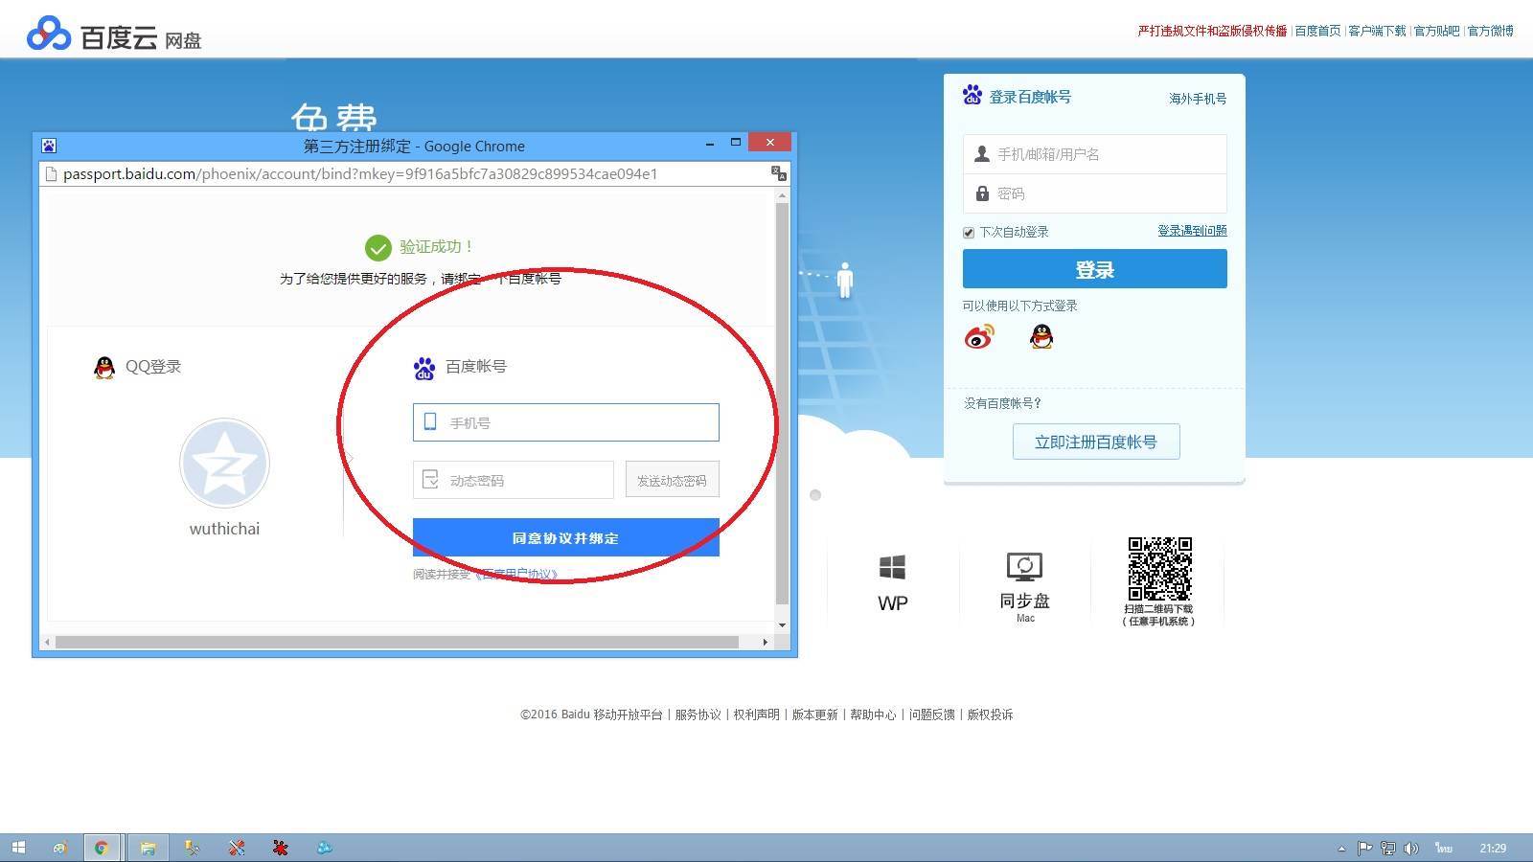
Task: Click the popup address bar URL
Action: pyautogui.click(x=360, y=173)
